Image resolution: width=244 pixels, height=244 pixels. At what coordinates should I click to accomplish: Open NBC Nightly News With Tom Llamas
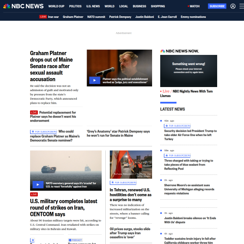(x=186, y=94)
